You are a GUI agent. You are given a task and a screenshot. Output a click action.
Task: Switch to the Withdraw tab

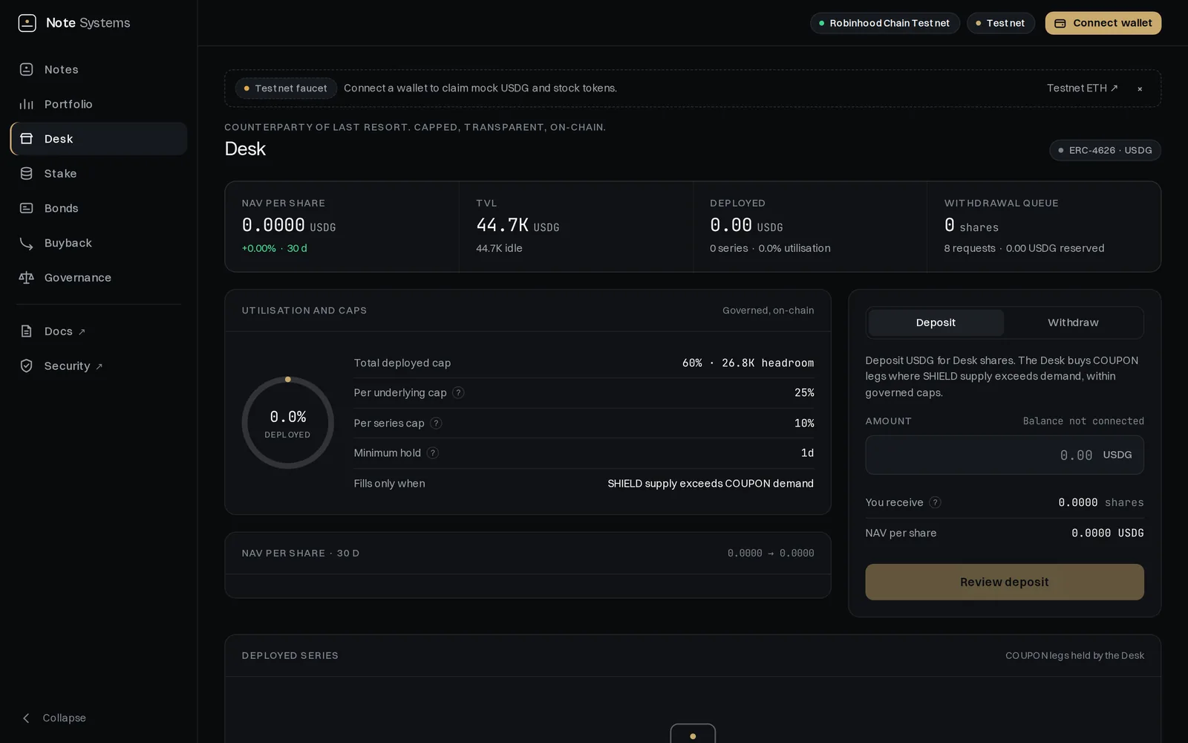[1073, 322]
